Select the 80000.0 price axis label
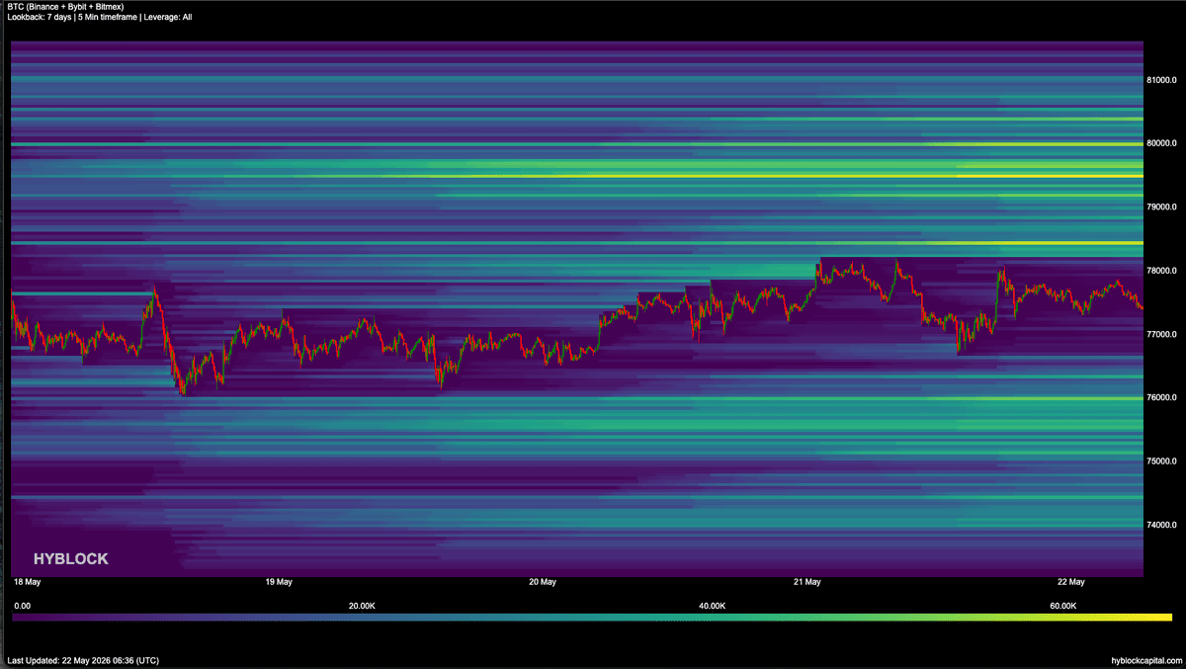Image resolution: width=1186 pixels, height=669 pixels. click(x=1161, y=143)
